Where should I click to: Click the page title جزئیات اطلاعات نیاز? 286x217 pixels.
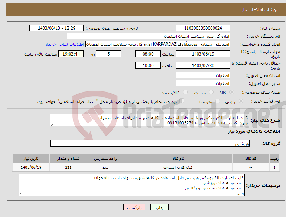coord(259,10)
